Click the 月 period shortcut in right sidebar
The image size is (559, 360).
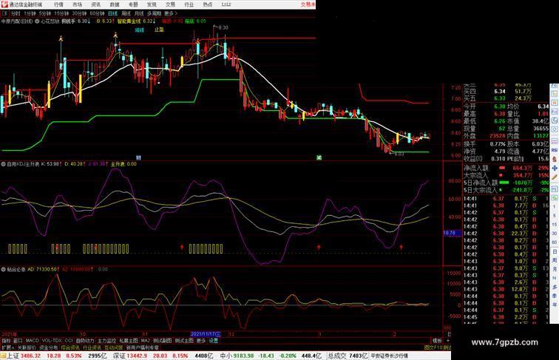point(555,270)
